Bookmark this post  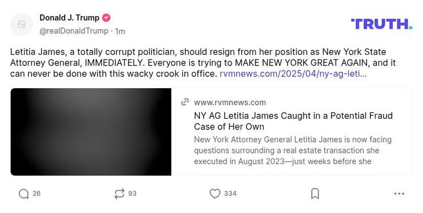(x=315, y=194)
